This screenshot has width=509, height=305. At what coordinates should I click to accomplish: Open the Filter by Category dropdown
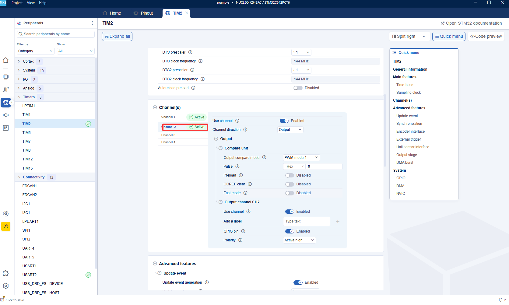(36, 51)
